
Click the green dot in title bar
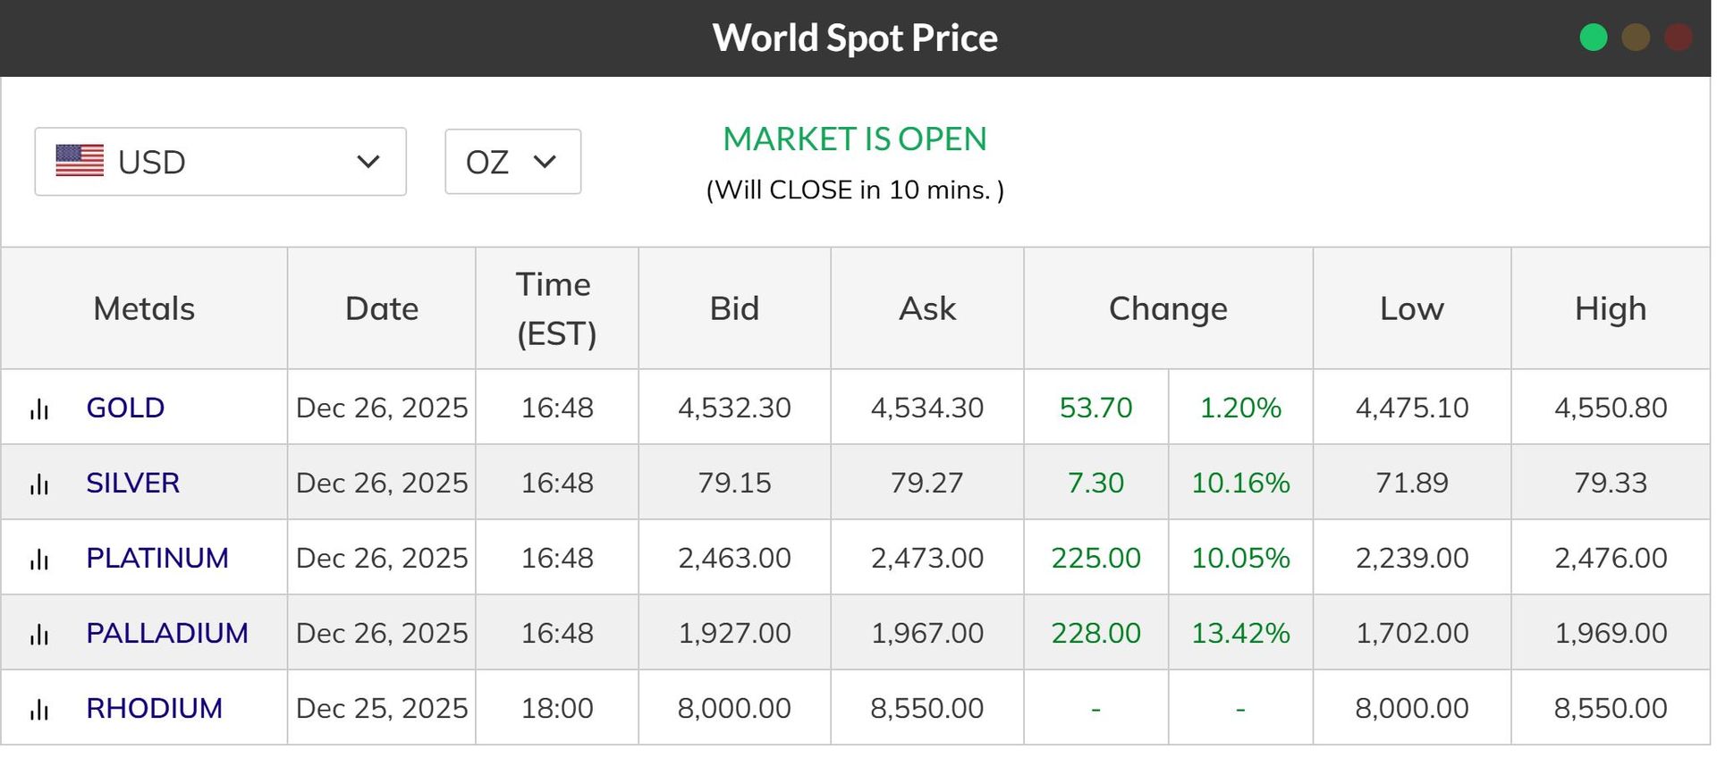click(1593, 38)
